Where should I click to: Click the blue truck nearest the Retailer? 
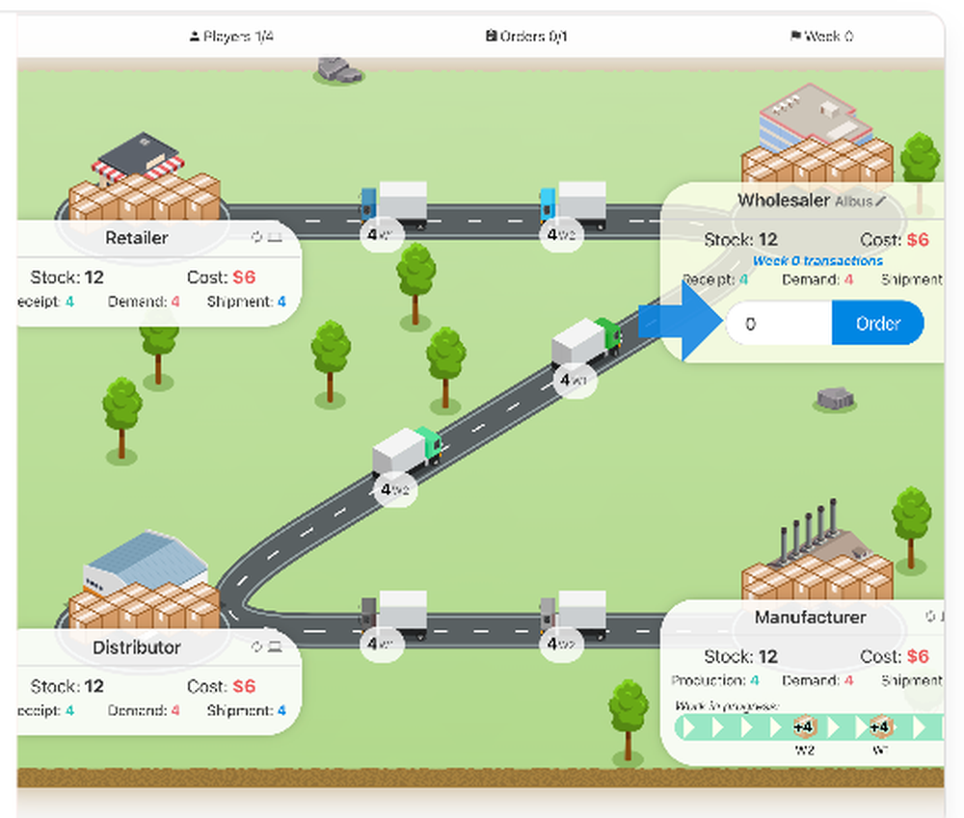[394, 204]
